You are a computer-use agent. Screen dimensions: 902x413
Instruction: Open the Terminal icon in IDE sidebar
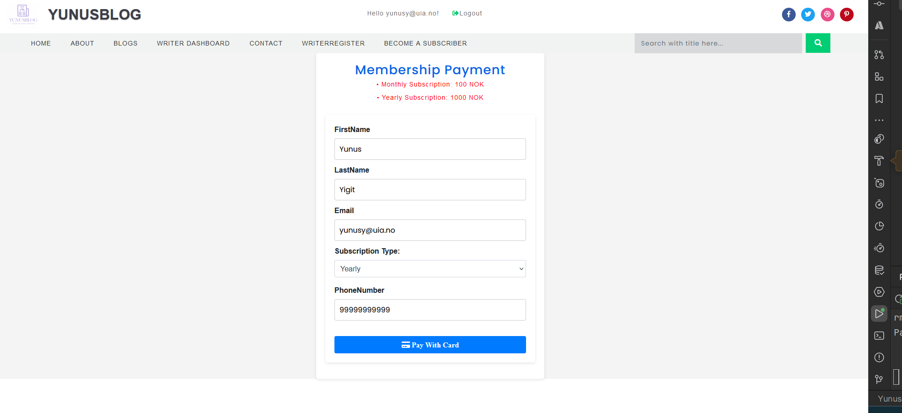tap(879, 336)
